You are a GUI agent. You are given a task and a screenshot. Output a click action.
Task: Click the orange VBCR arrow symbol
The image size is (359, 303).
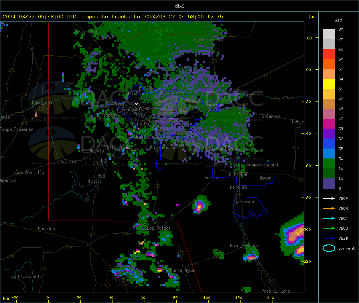tap(329, 208)
